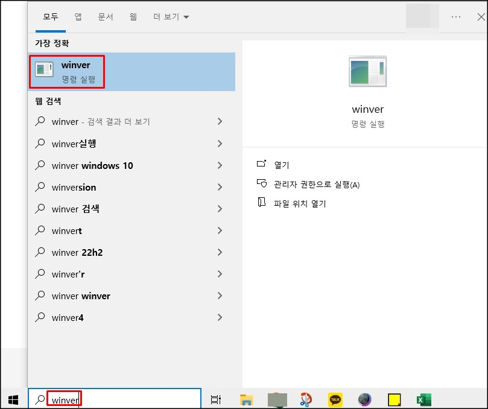488x409 pixels.
Task: Expand arrow for winver'r suggestion
Action: tap(220, 274)
